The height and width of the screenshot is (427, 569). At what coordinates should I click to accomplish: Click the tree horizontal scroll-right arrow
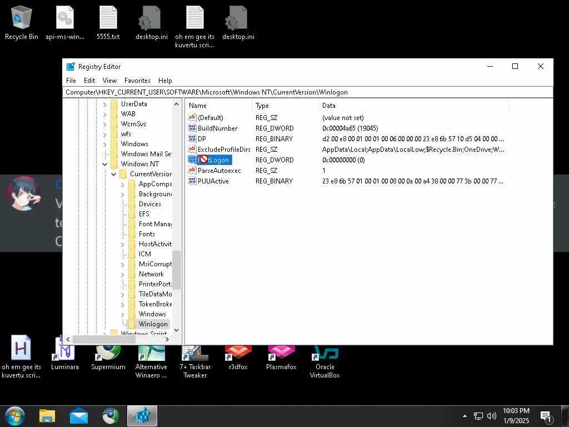[167, 340]
